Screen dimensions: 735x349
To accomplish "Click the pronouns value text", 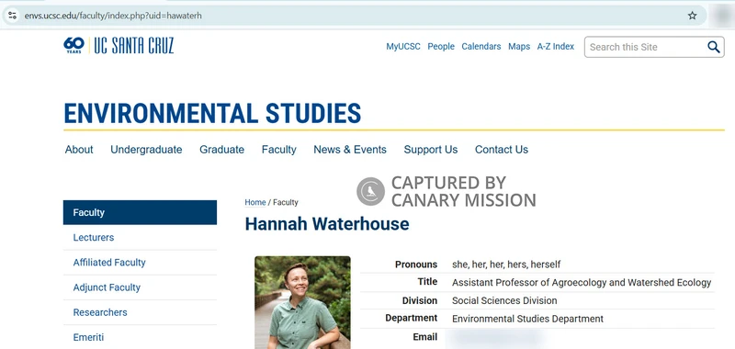I will coord(506,265).
